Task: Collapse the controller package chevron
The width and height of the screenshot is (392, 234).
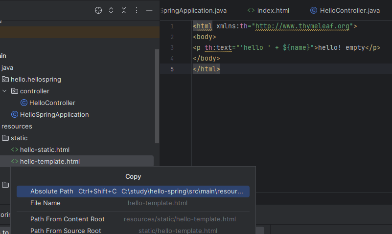Action: tap(4, 91)
